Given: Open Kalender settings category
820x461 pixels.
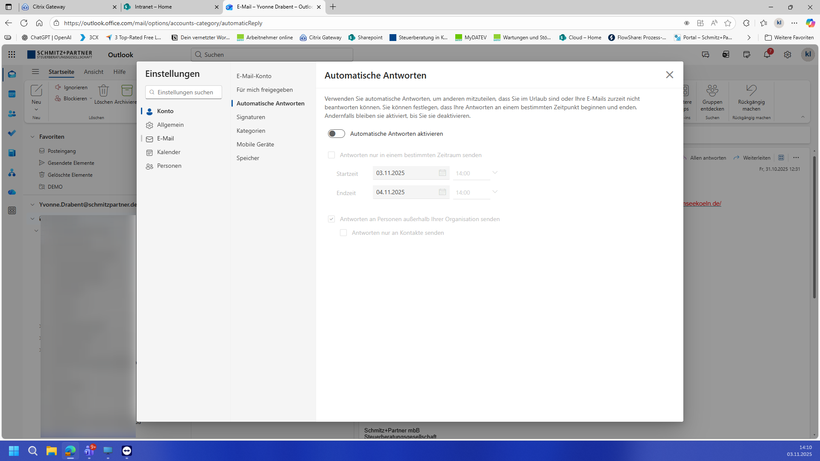Looking at the screenshot, I should [x=168, y=152].
